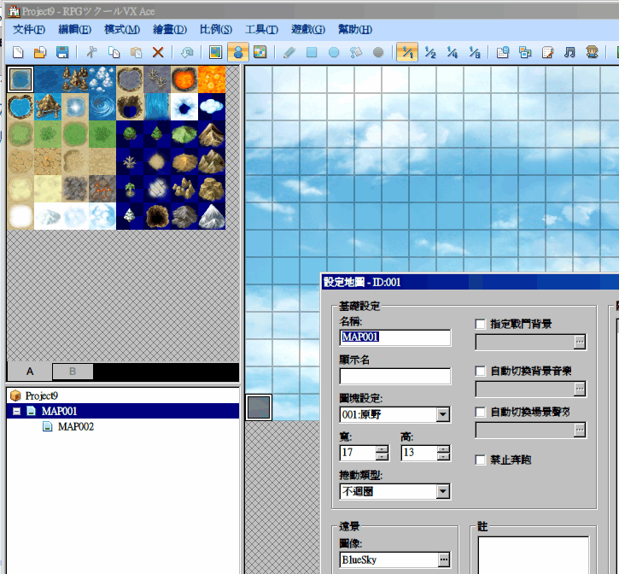Open the 模式(M) menu
The height and width of the screenshot is (574, 619).
pyautogui.click(x=122, y=30)
